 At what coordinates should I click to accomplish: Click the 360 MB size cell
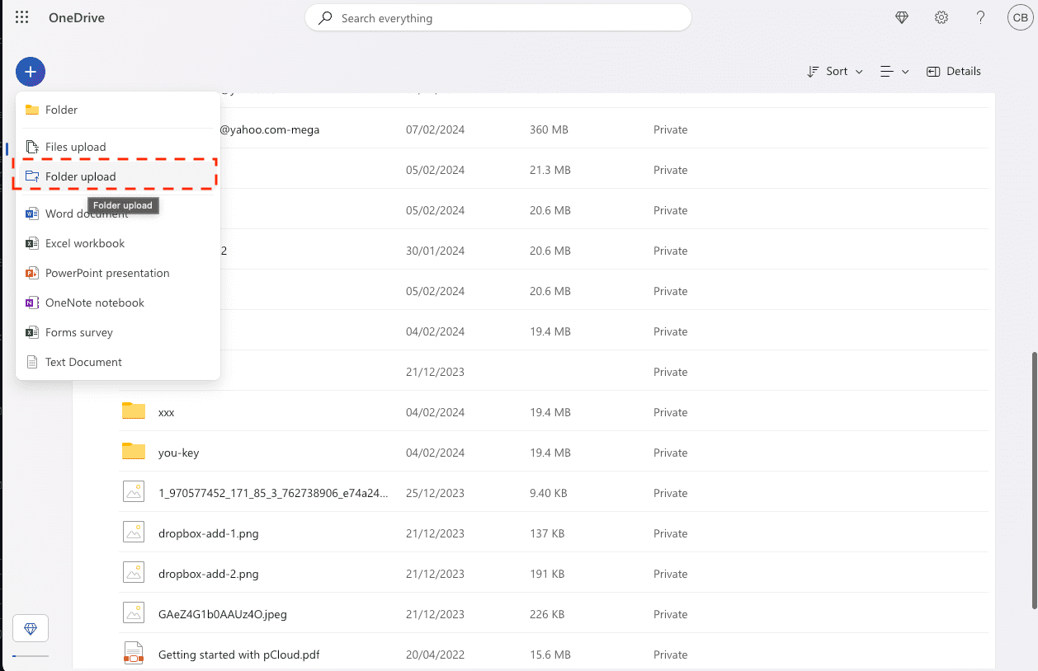549,129
